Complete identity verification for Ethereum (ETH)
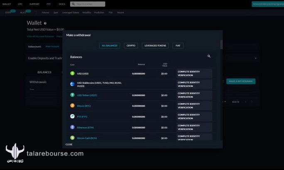Screen dimensions: 284x170 click(x=194, y=127)
